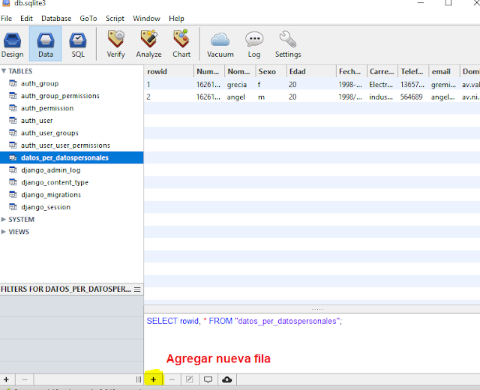
Task: Run Vacuum on the database
Action: point(220,44)
